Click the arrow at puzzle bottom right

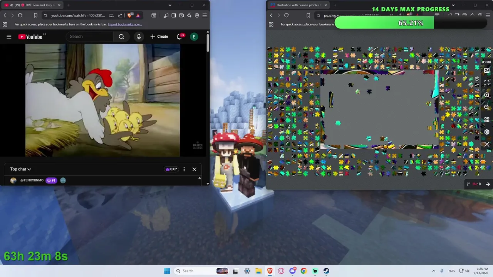point(488,184)
